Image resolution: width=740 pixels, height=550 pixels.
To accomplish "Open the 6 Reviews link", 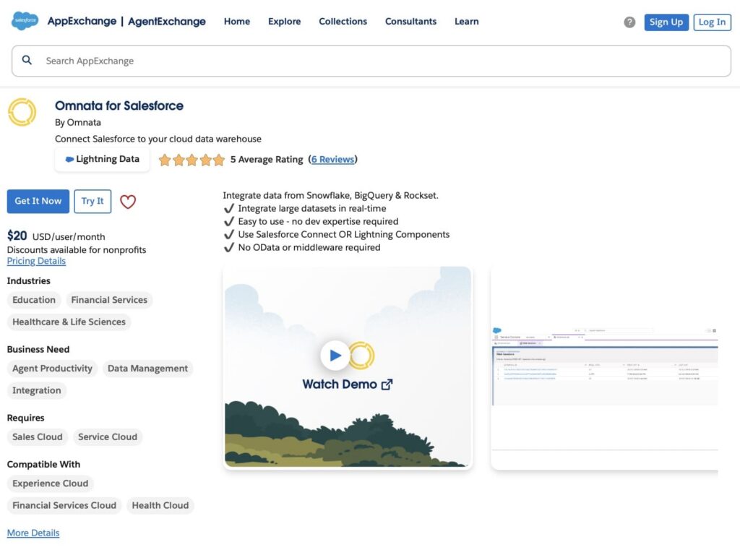I will pos(332,160).
